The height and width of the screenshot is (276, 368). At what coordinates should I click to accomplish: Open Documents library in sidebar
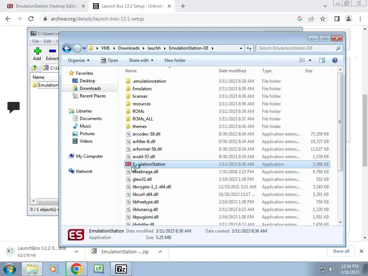pos(91,119)
